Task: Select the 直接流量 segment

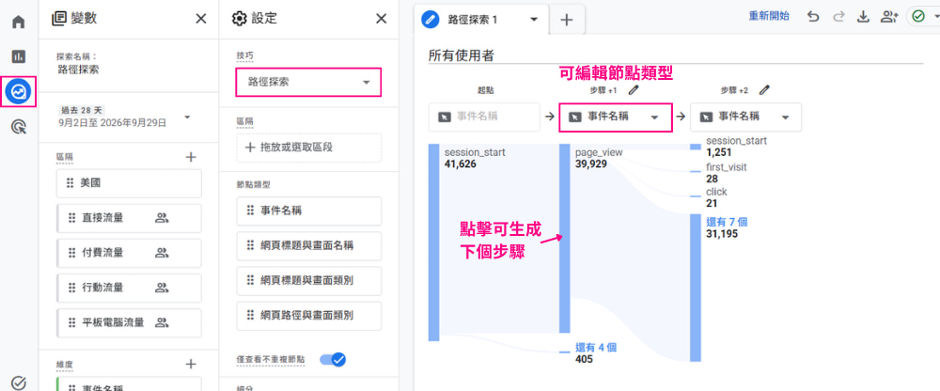Action: (x=129, y=218)
